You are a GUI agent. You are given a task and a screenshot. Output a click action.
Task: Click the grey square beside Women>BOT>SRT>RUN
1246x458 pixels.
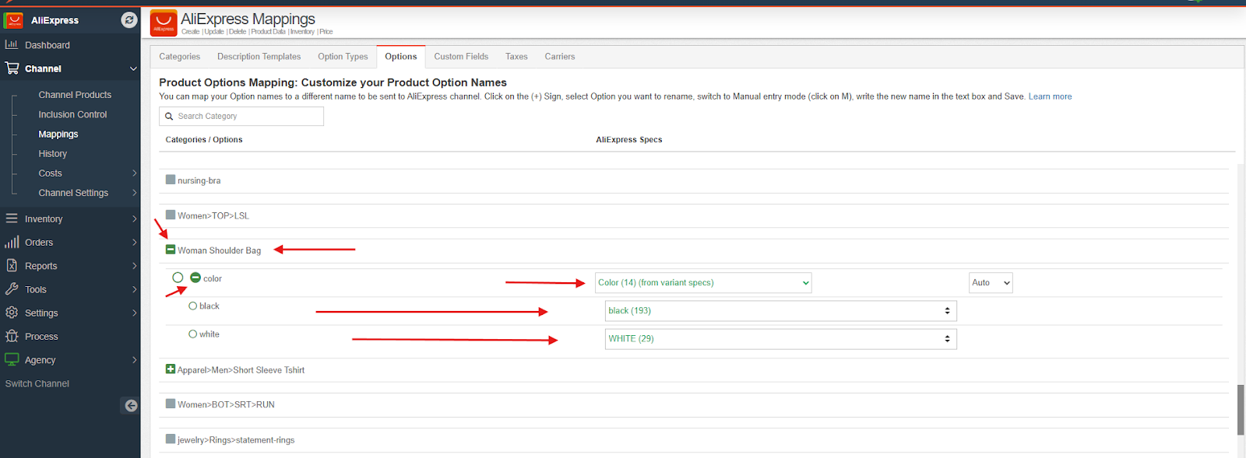(171, 404)
